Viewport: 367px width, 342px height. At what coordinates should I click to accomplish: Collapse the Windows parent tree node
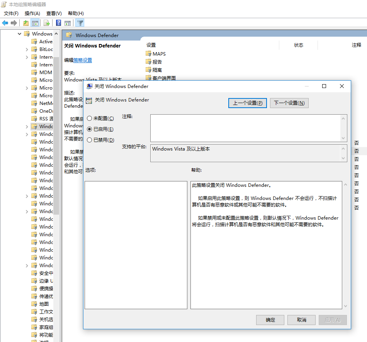coord(20,34)
